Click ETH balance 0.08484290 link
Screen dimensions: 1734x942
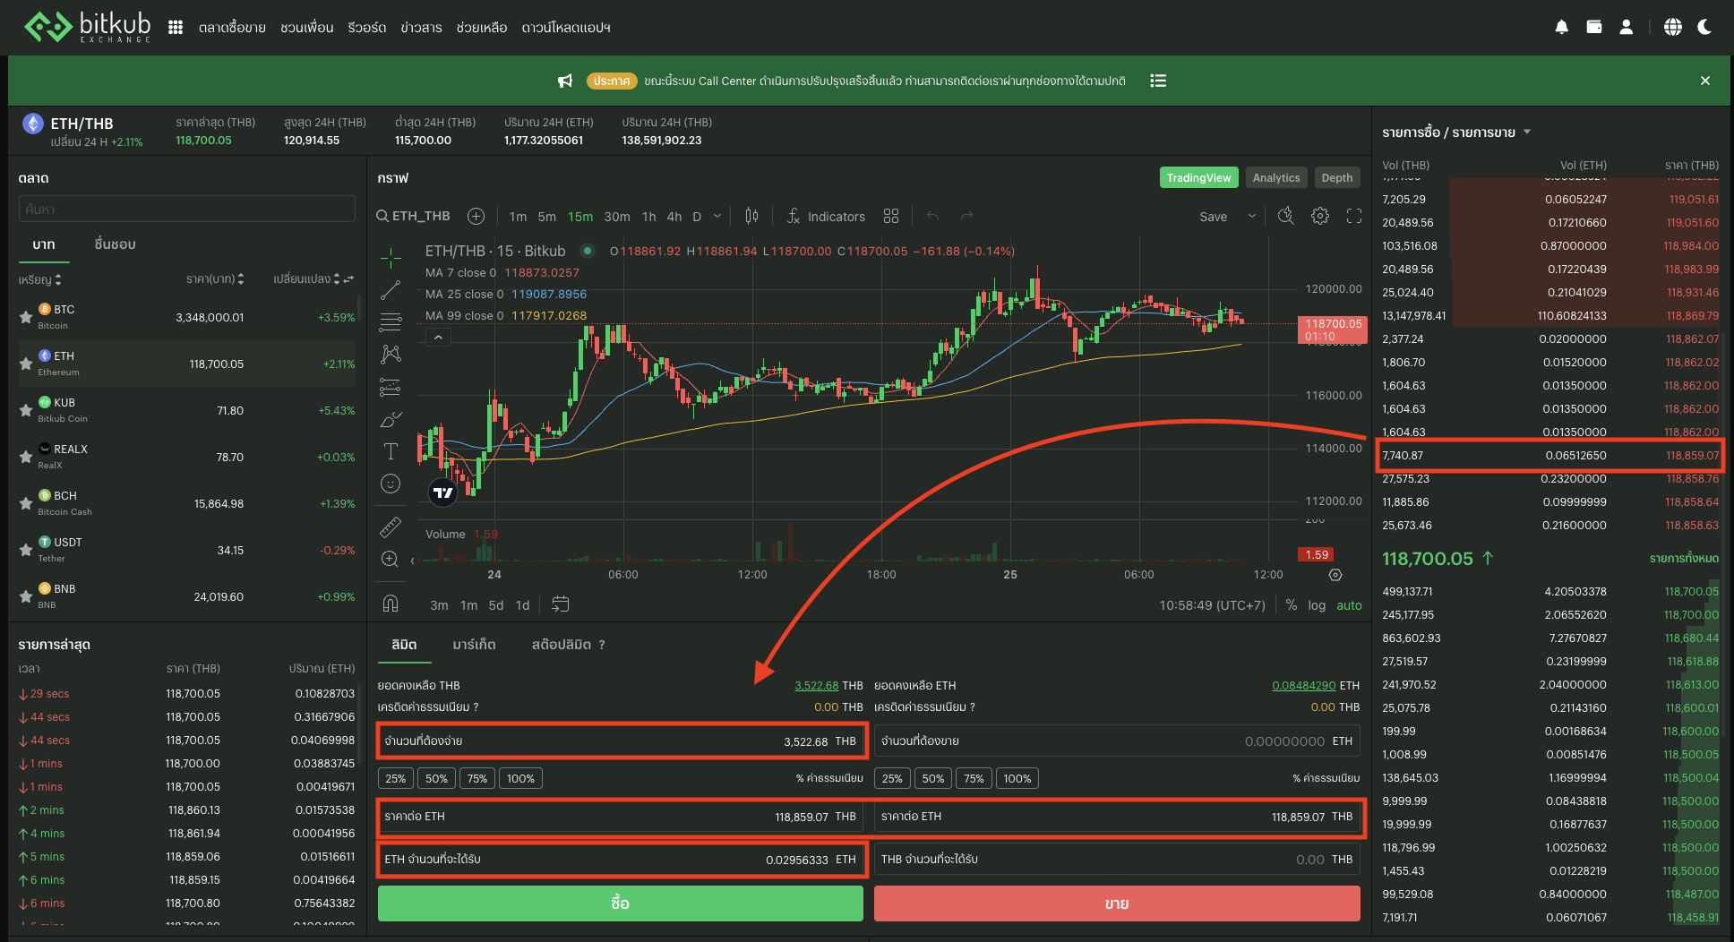point(1303,686)
